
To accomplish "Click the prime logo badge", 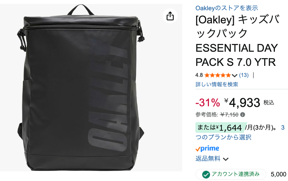I will click(208, 148).
